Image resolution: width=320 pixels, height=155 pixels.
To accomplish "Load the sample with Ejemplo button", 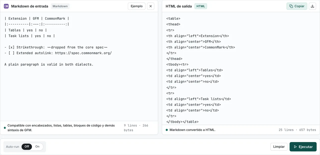I will coord(136,6).
